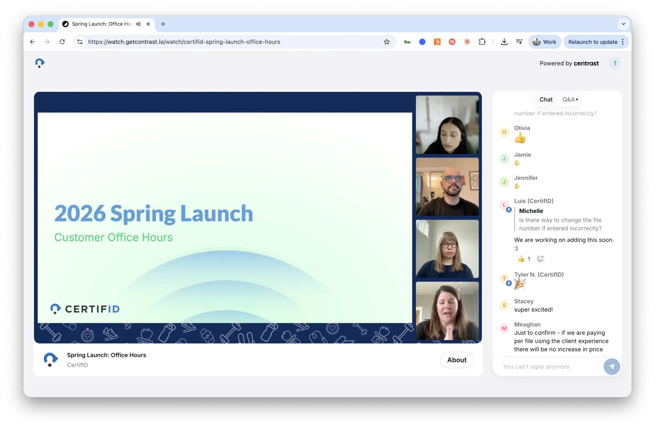Click the blue circle extension icon
This screenshot has width=655, height=428.
422,42
